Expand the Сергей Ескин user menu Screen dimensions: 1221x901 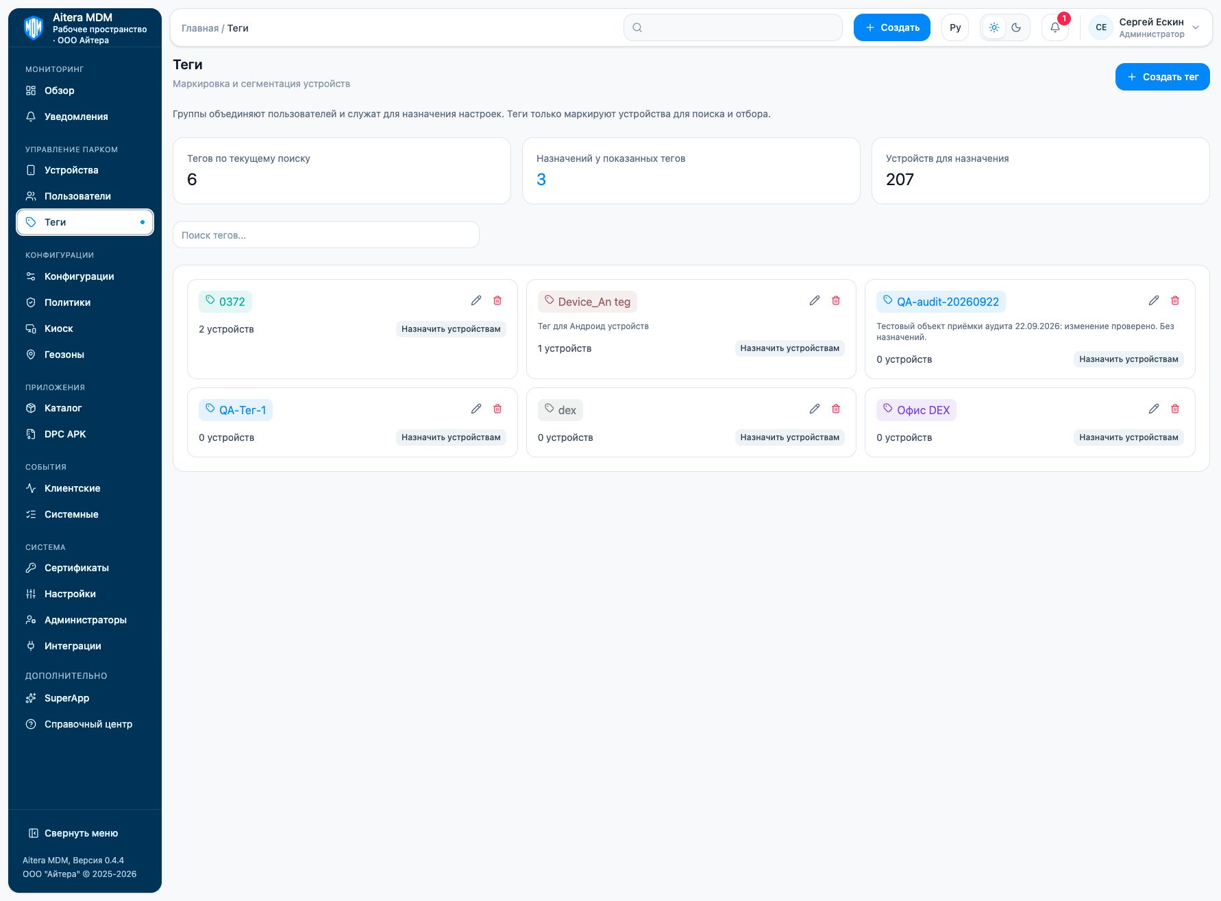pyautogui.click(x=1144, y=27)
